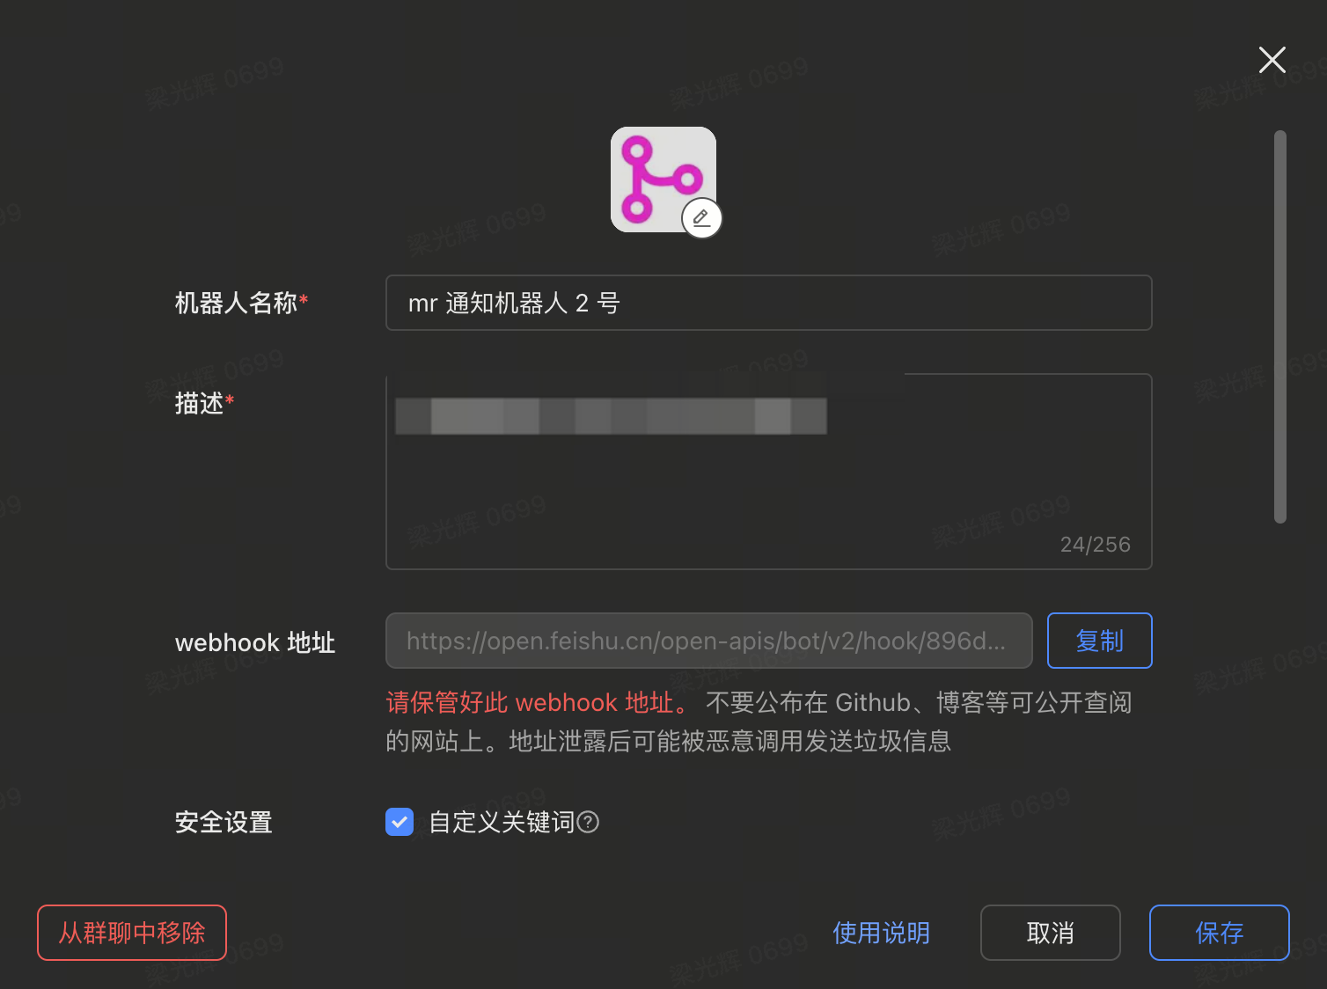This screenshot has height=989, width=1327.
Task: Remove bot via 从群聊中移除 button
Action: [x=132, y=933]
